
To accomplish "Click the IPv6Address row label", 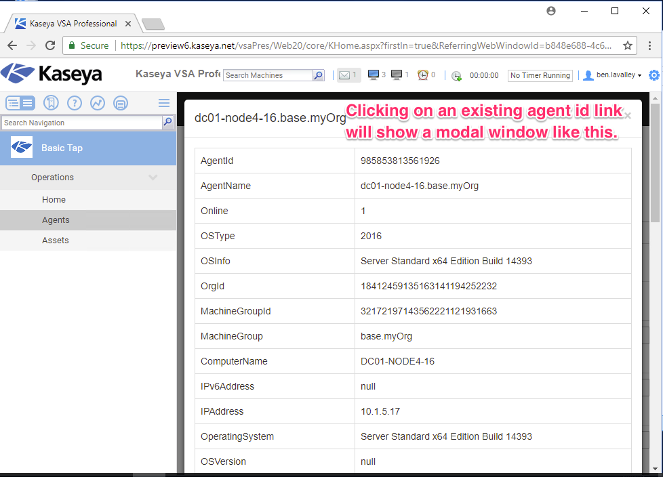I will (228, 386).
